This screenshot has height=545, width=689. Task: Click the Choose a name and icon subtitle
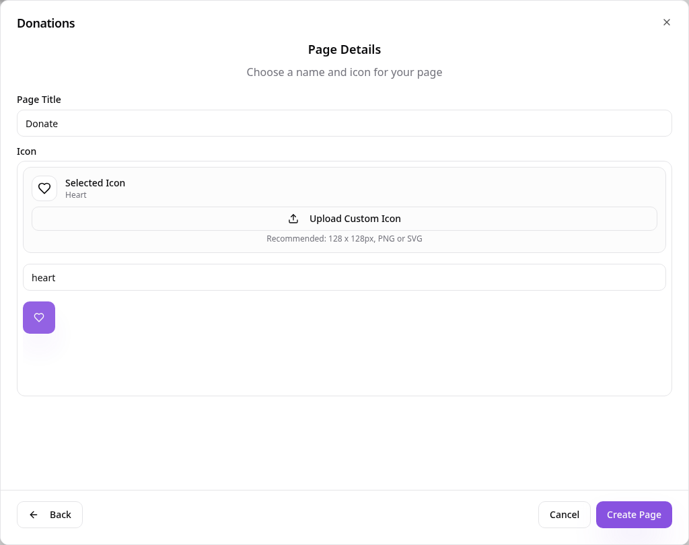click(344, 73)
